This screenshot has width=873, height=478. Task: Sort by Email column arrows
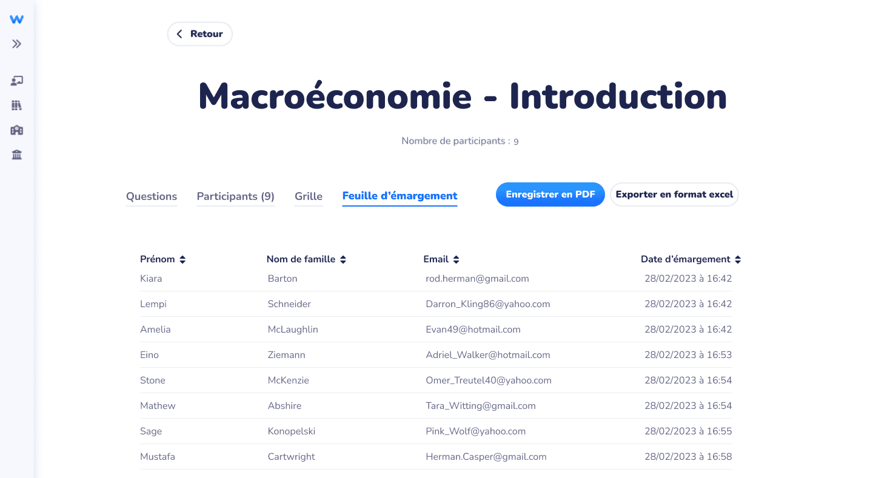coord(457,259)
